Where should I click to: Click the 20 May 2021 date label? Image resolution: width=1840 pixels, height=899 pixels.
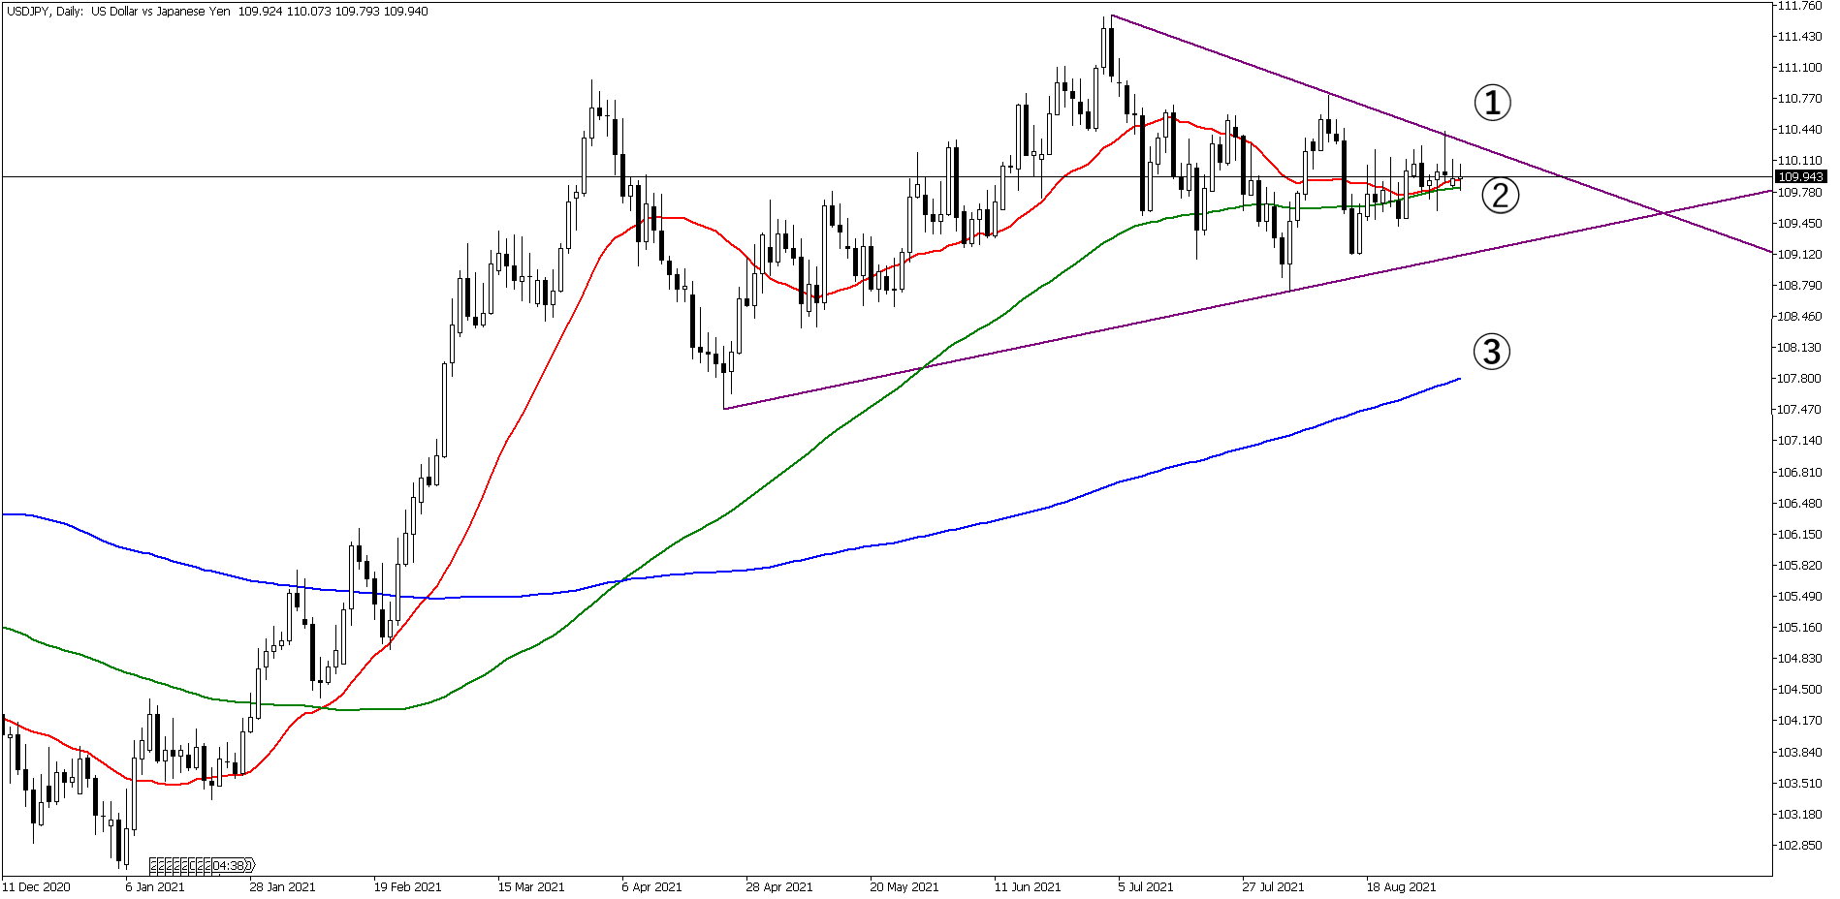click(904, 886)
